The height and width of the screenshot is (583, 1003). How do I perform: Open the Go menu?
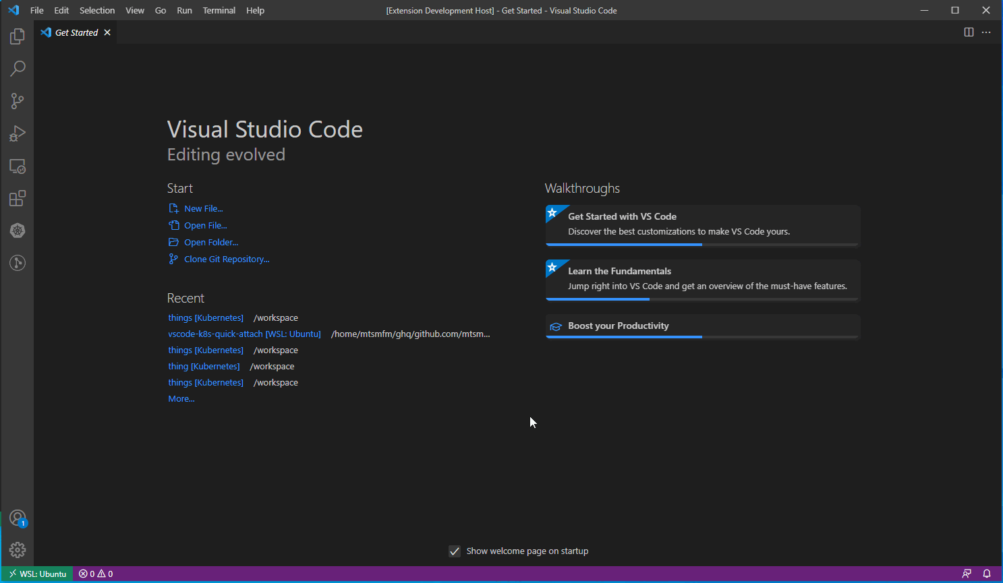161,10
